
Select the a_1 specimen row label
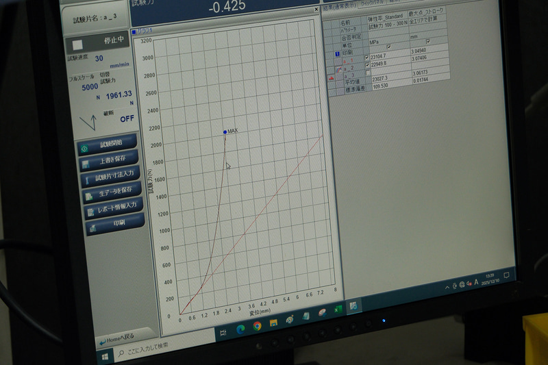point(348,61)
